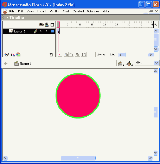Collapse the Timeline panel

click(7, 18)
